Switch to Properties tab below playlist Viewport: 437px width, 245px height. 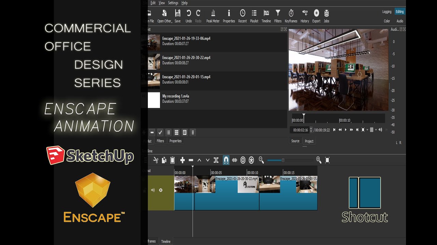175,141
